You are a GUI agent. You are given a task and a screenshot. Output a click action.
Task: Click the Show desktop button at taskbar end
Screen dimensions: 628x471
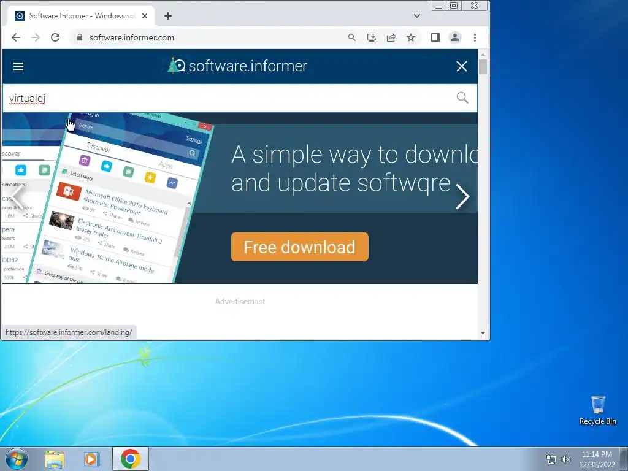[624, 459]
